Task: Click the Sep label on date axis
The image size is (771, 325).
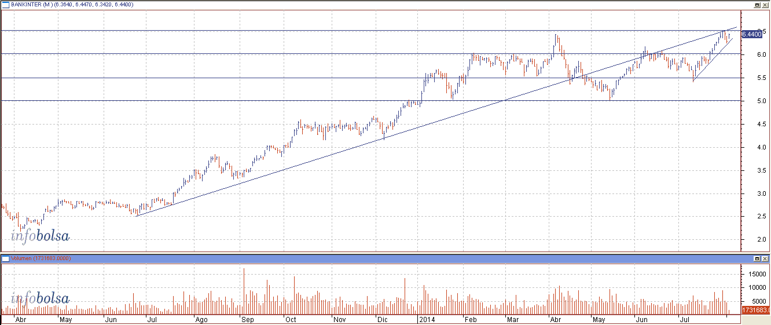Action: click(248, 320)
